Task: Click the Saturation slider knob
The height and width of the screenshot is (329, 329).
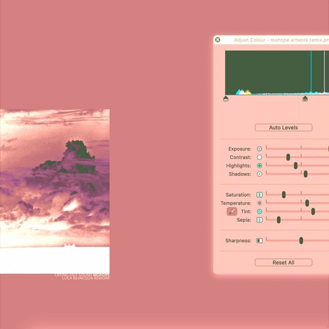Action: pyautogui.click(x=284, y=195)
